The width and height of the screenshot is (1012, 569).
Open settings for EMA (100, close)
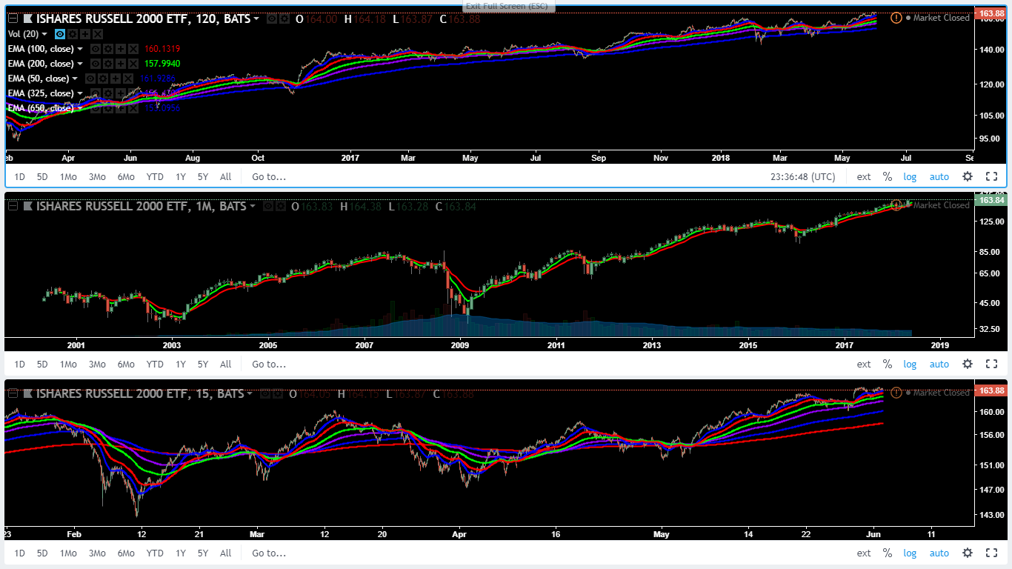(107, 49)
